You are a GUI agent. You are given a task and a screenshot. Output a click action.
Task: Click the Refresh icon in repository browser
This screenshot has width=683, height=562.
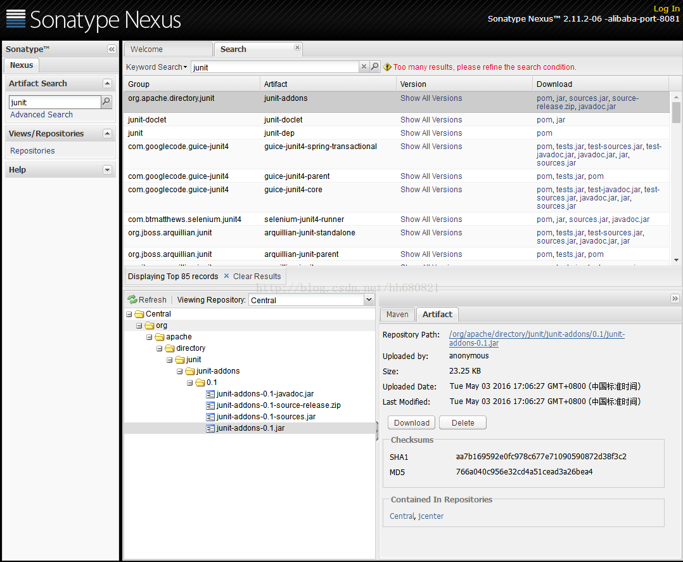132,299
